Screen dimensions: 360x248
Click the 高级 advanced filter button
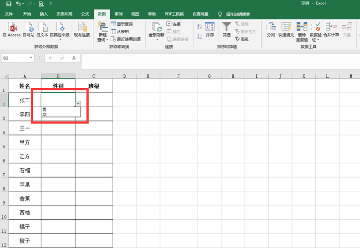pos(242,39)
